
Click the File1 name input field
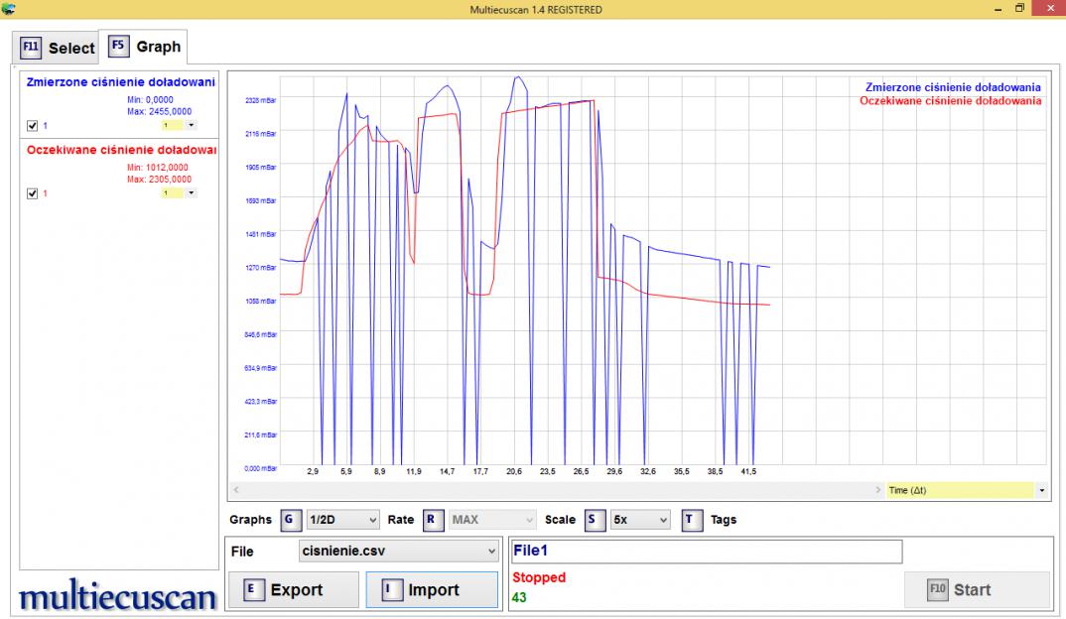coord(707,552)
